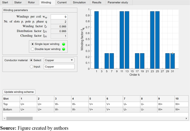The image size is (190, 131).
Task: Click green indicator next to Single layer winding
Action: (64, 44)
